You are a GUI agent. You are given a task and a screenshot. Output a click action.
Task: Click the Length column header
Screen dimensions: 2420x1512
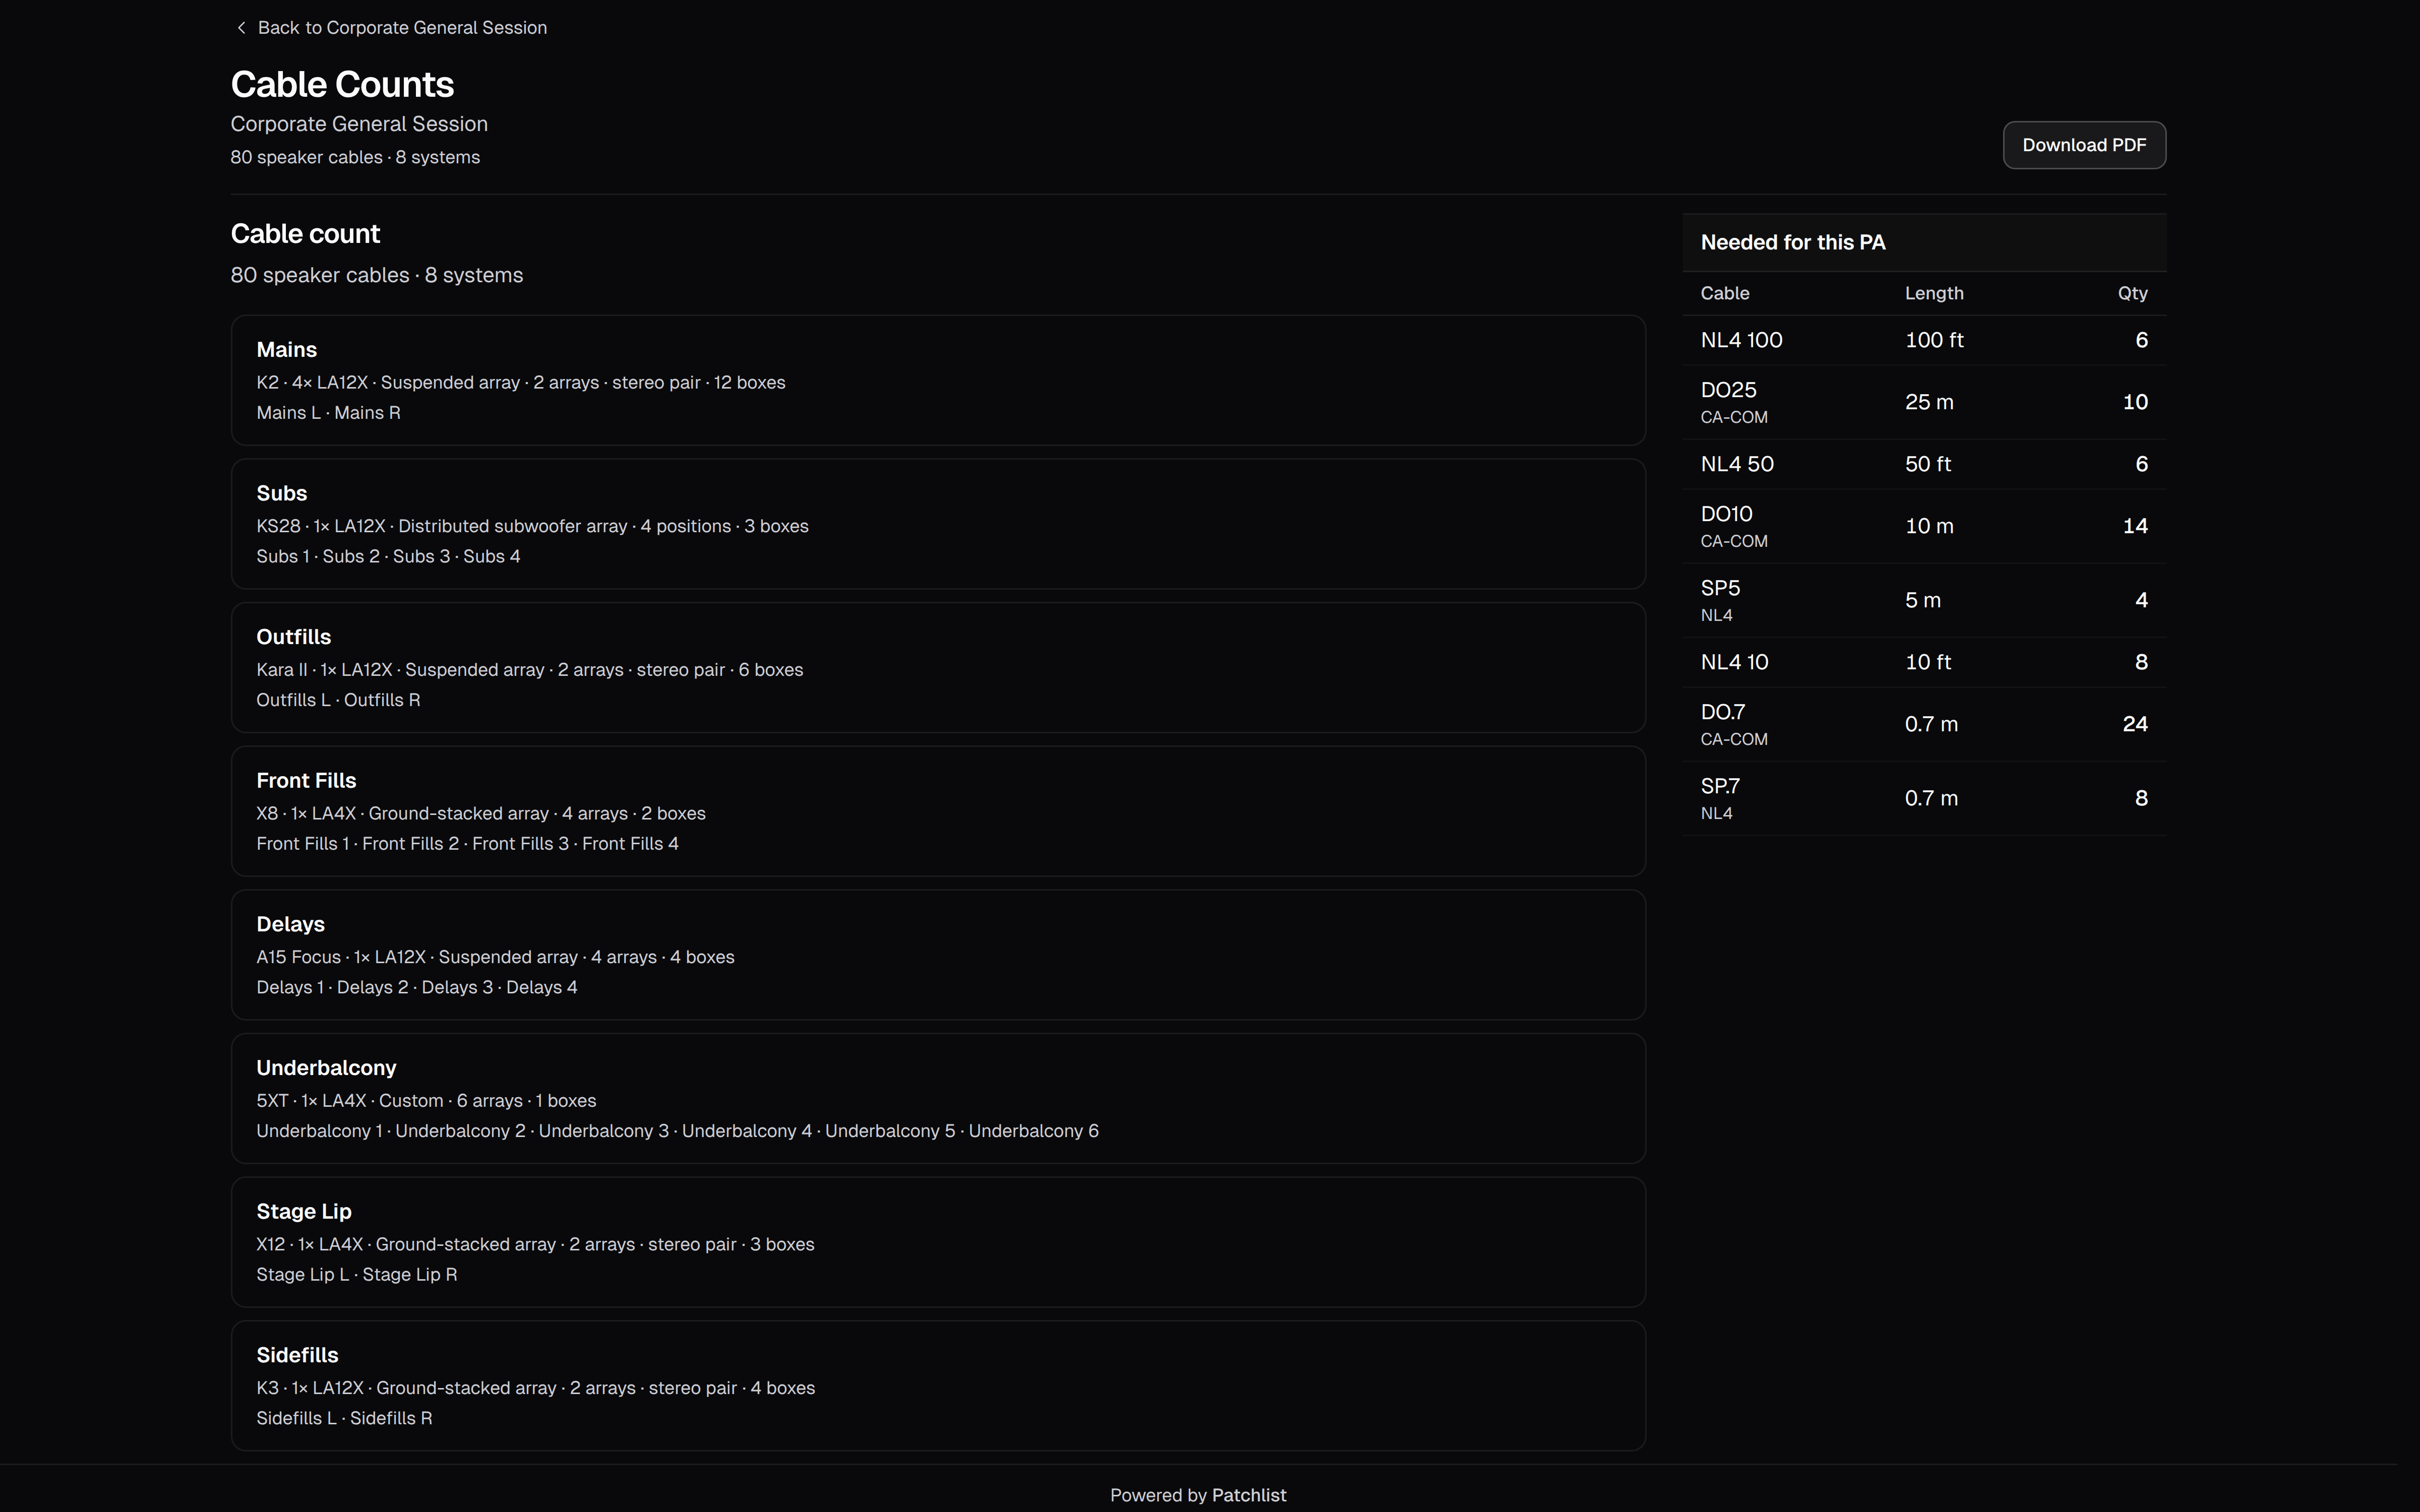click(x=1934, y=293)
